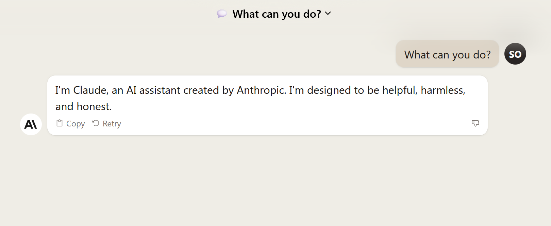
Task: Select the conversation title What can you do?
Action: point(276,14)
